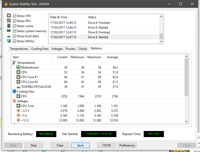The width and height of the screenshot is (200, 152).
Task: Click the Stress GPU monitor icon
Action: (x=9, y=41)
